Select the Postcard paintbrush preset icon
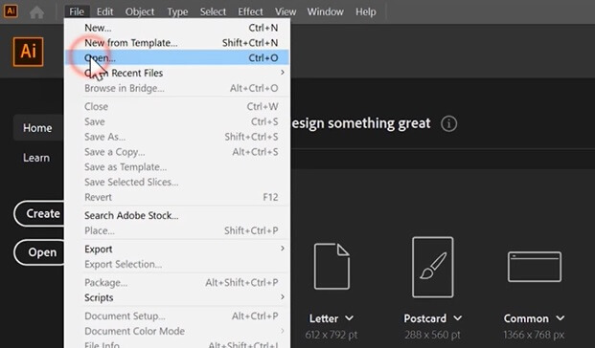The height and width of the screenshot is (348, 595). point(432,267)
